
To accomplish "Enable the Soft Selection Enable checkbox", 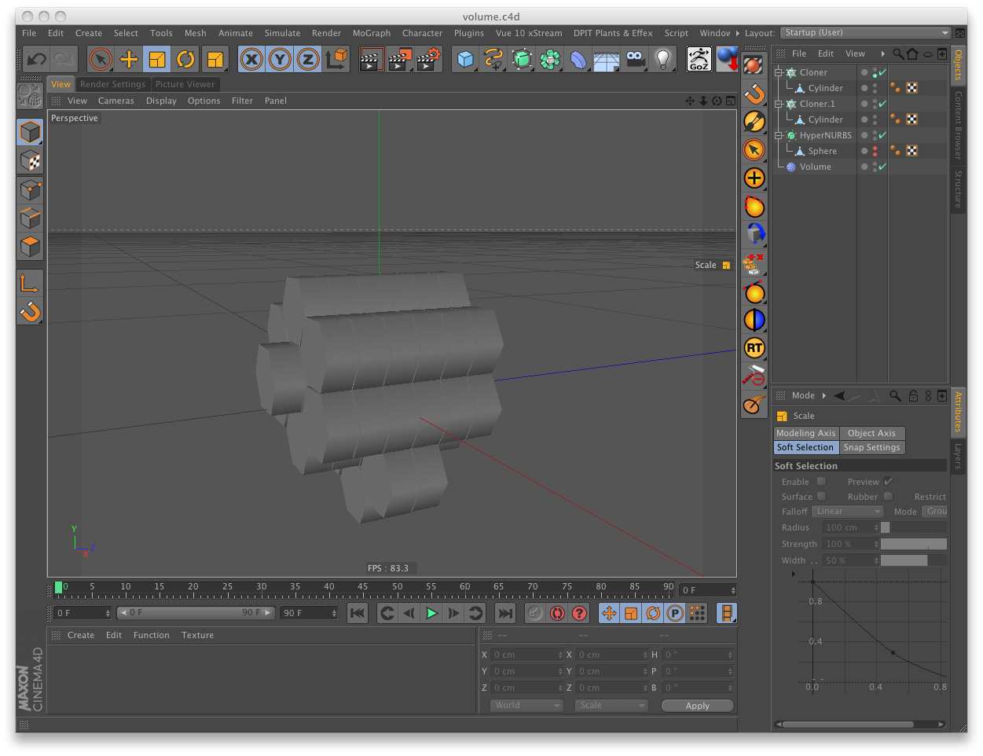I will pos(821,482).
